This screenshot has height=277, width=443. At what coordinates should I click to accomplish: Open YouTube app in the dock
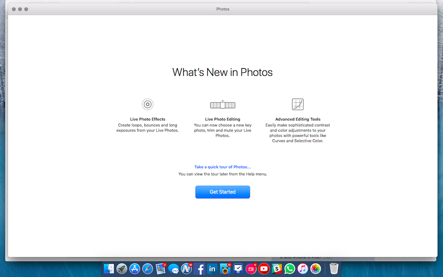pyautogui.click(x=264, y=269)
